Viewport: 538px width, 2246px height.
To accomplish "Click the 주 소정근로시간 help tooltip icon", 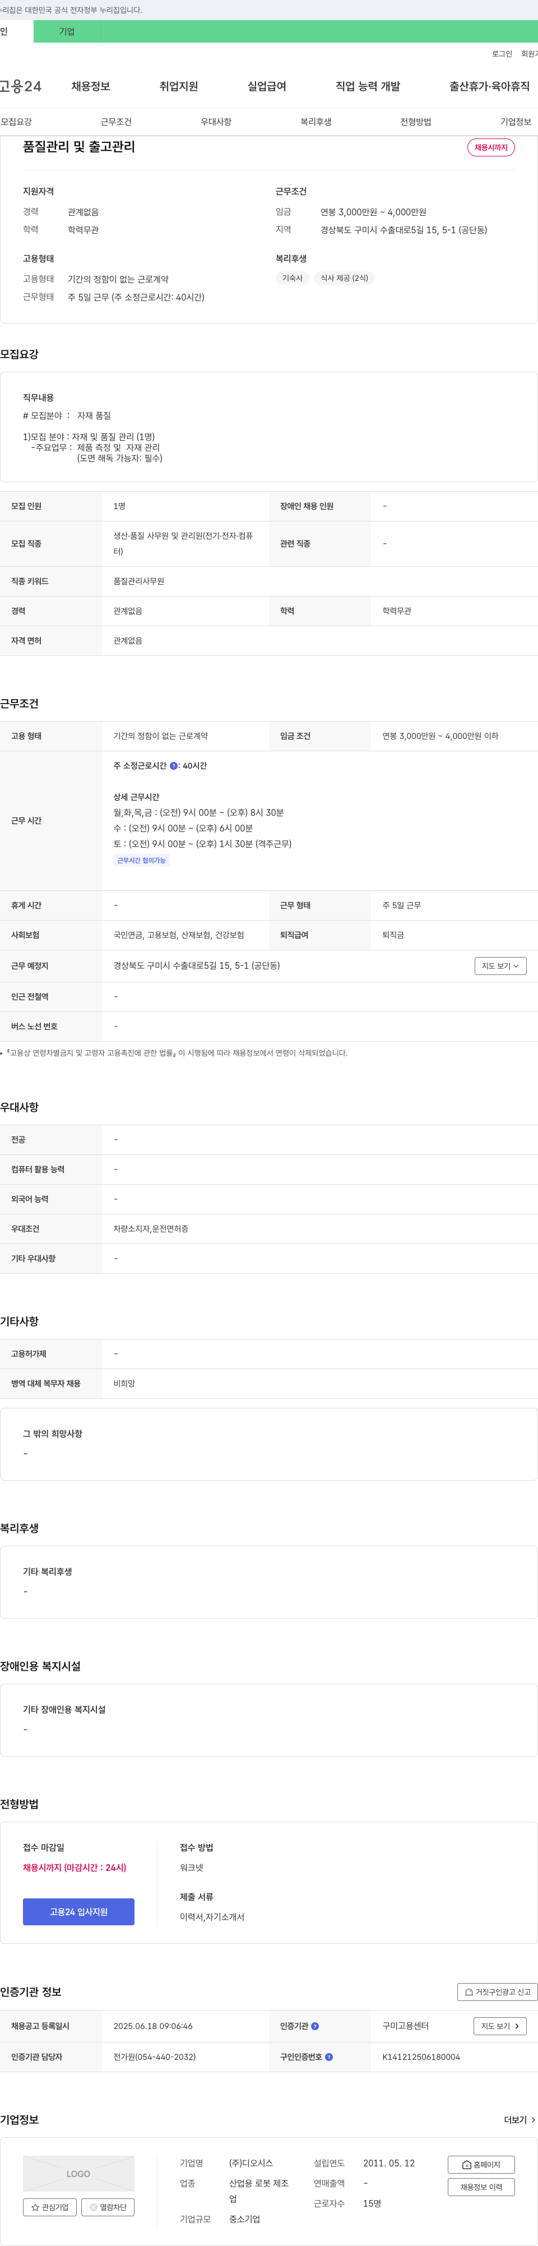I will click(174, 765).
